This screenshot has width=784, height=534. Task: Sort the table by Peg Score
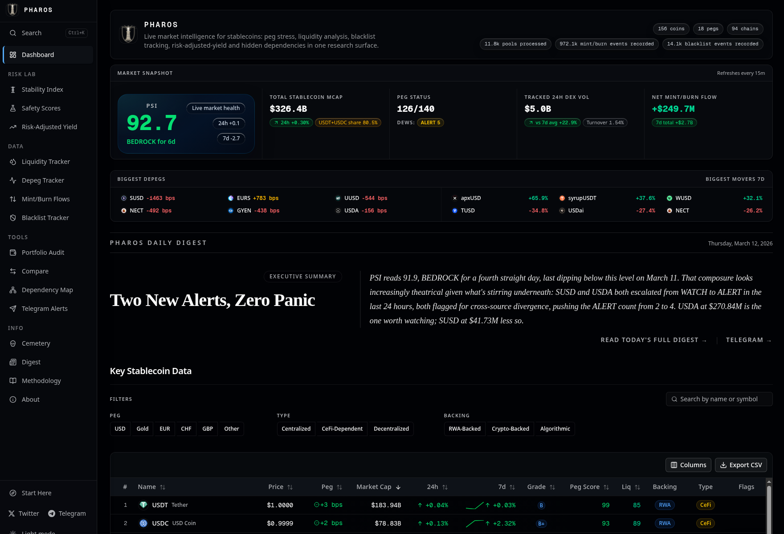pos(589,487)
